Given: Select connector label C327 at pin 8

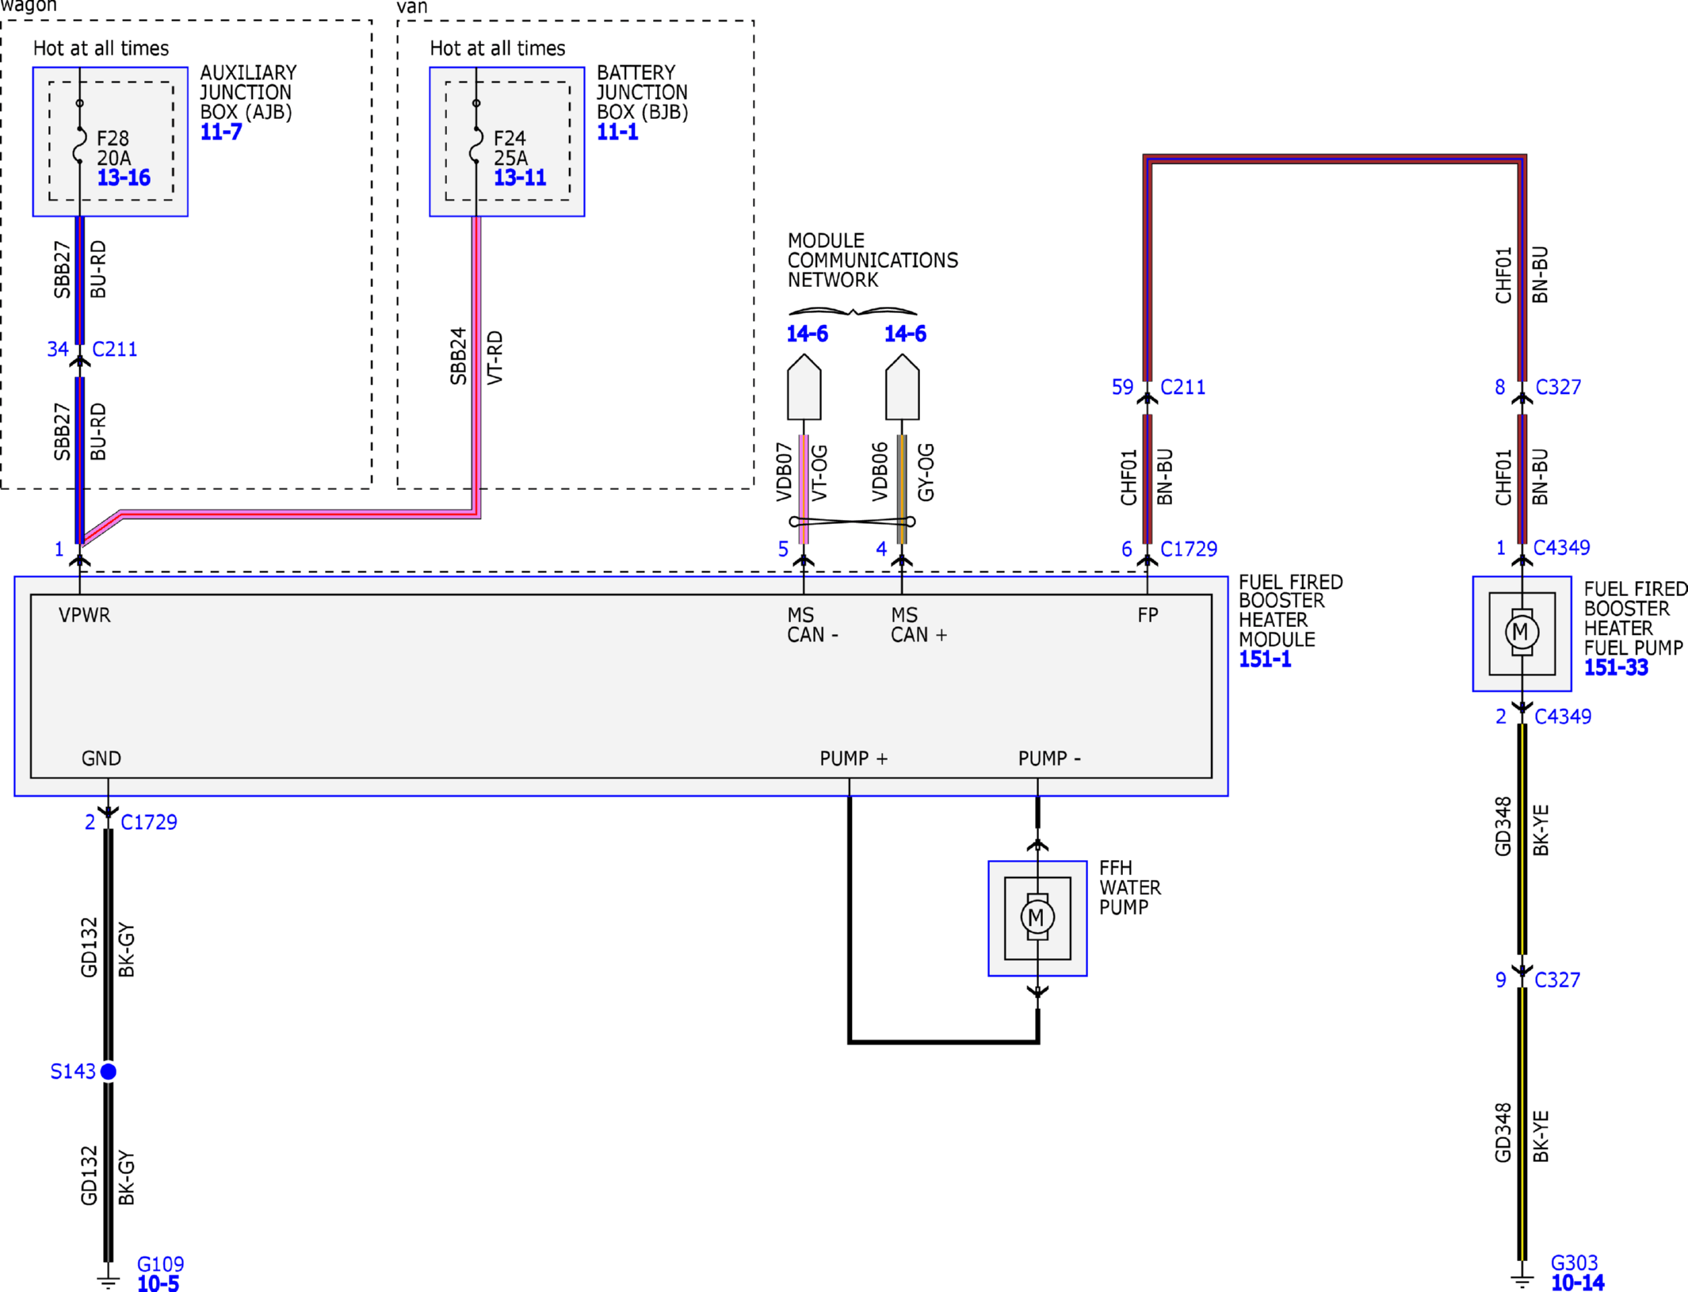Looking at the screenshot, I should coord(1558,388).
